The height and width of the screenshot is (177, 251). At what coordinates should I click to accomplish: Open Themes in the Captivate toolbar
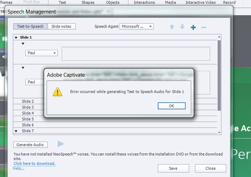[6, 2]
